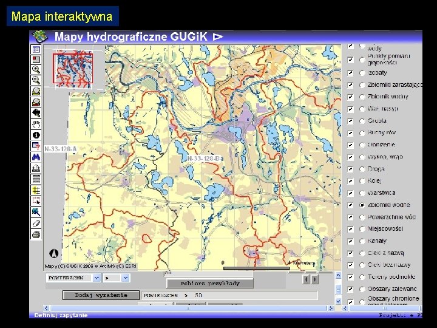The width and height of the screenshot is (437, 328).
Task: Select Obszary zalewane active radio button
Action: tap(362, 289)
